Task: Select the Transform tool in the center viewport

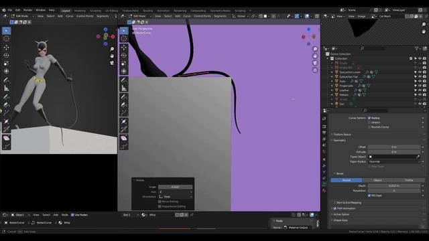Action: tap(123, 72)
